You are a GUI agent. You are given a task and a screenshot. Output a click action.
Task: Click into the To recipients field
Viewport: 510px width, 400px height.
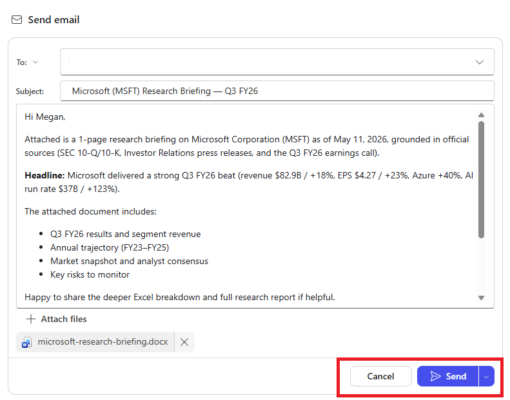pos(277,62)
